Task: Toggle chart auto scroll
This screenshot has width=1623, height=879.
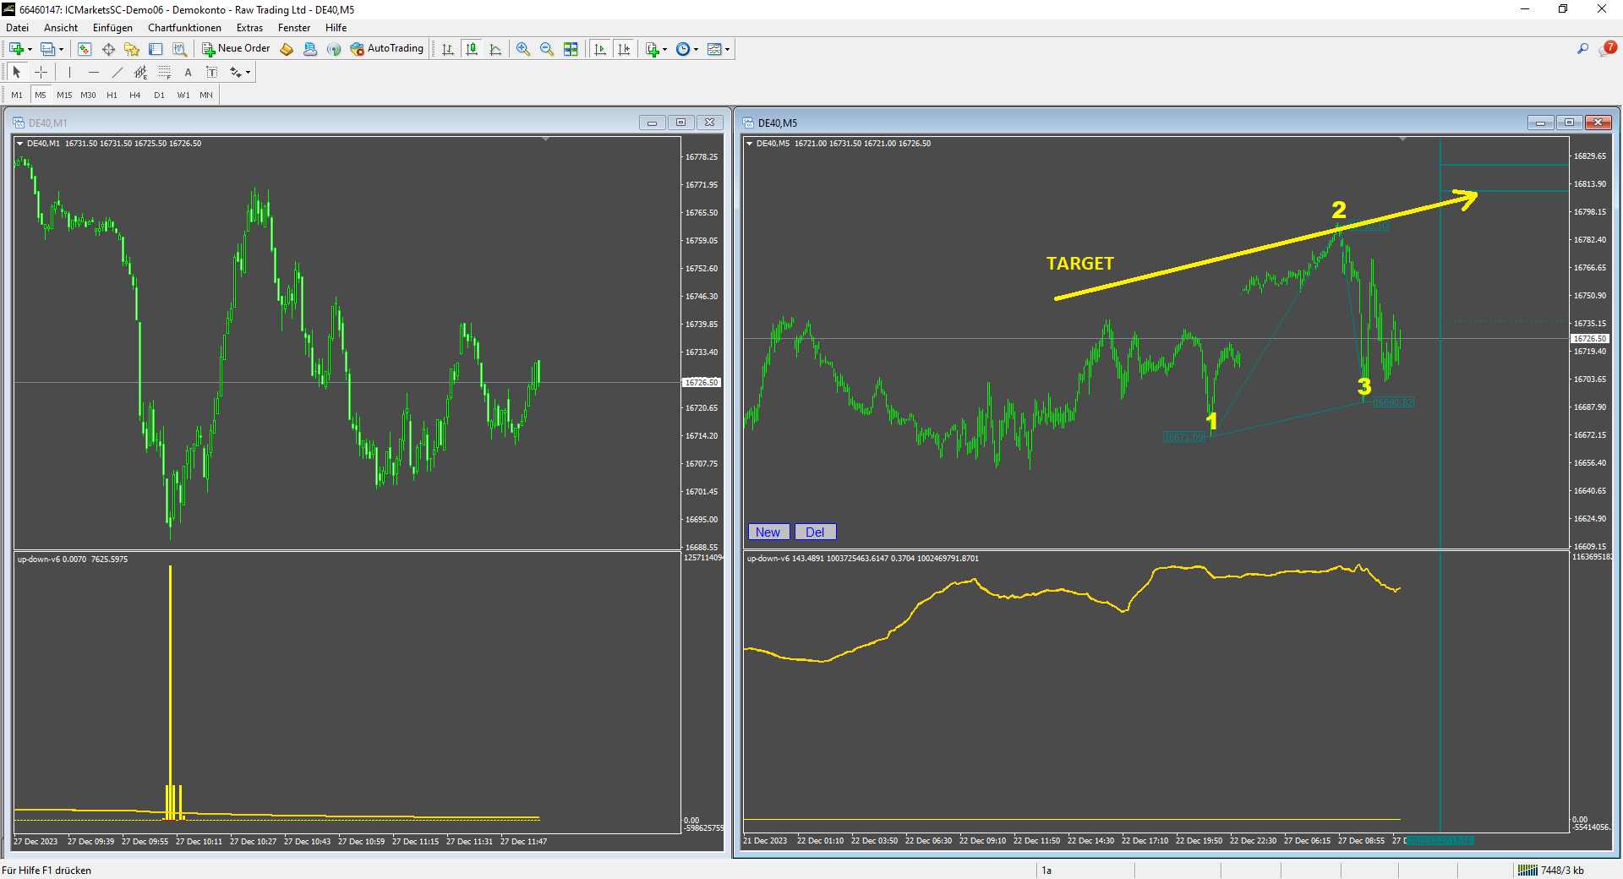Action: (600, 49)
